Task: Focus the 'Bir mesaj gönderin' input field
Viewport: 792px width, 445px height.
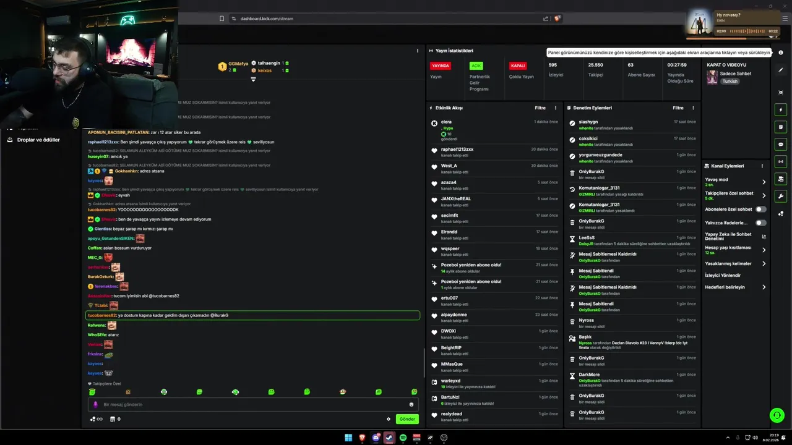Action: (x=253, y=404)
